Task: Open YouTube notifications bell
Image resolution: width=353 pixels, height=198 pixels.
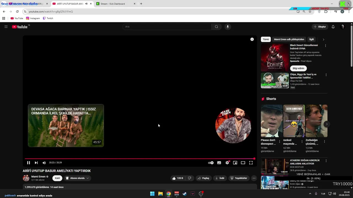Action: tap(333, 27)
